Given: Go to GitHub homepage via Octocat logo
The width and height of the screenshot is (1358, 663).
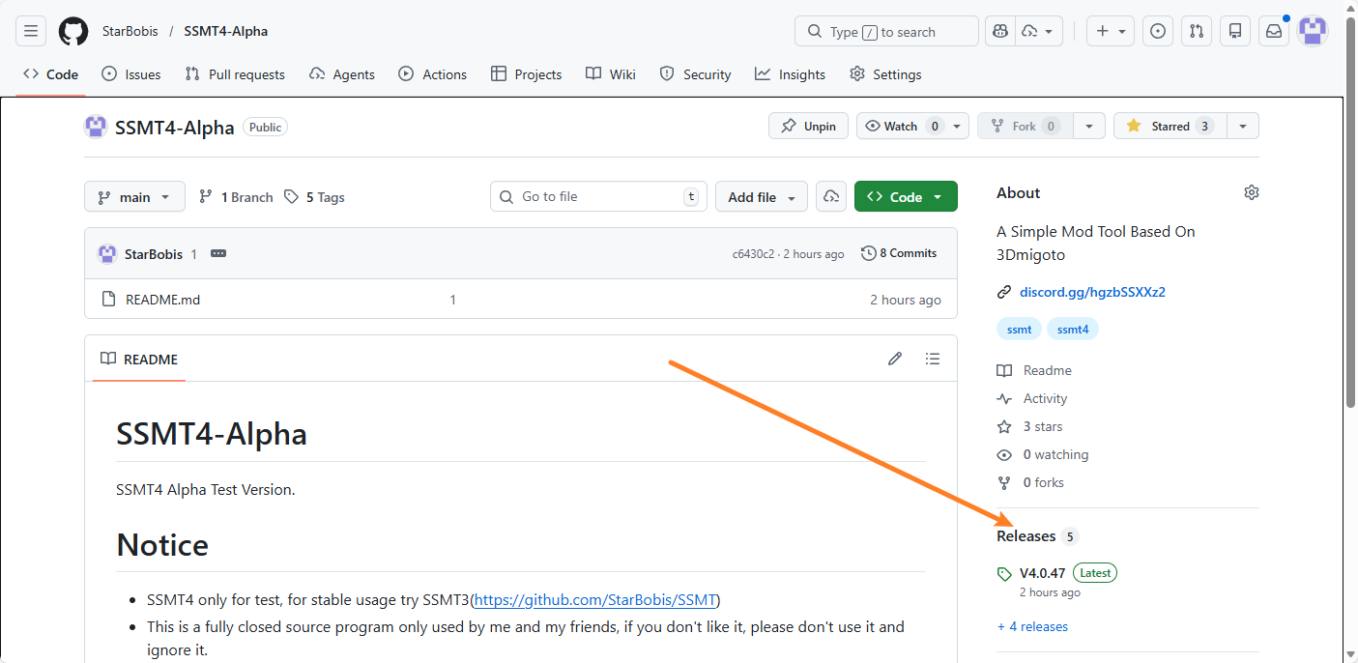Looking at the screenshot, I should coord(73,31).
